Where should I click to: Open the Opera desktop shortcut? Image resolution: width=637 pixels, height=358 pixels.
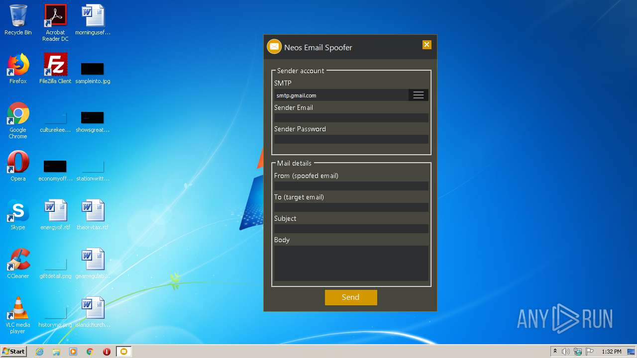18,166
